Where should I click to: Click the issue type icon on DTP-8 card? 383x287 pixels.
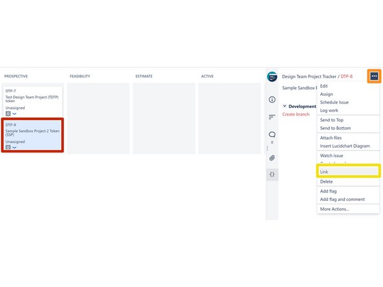click(8, 147)
